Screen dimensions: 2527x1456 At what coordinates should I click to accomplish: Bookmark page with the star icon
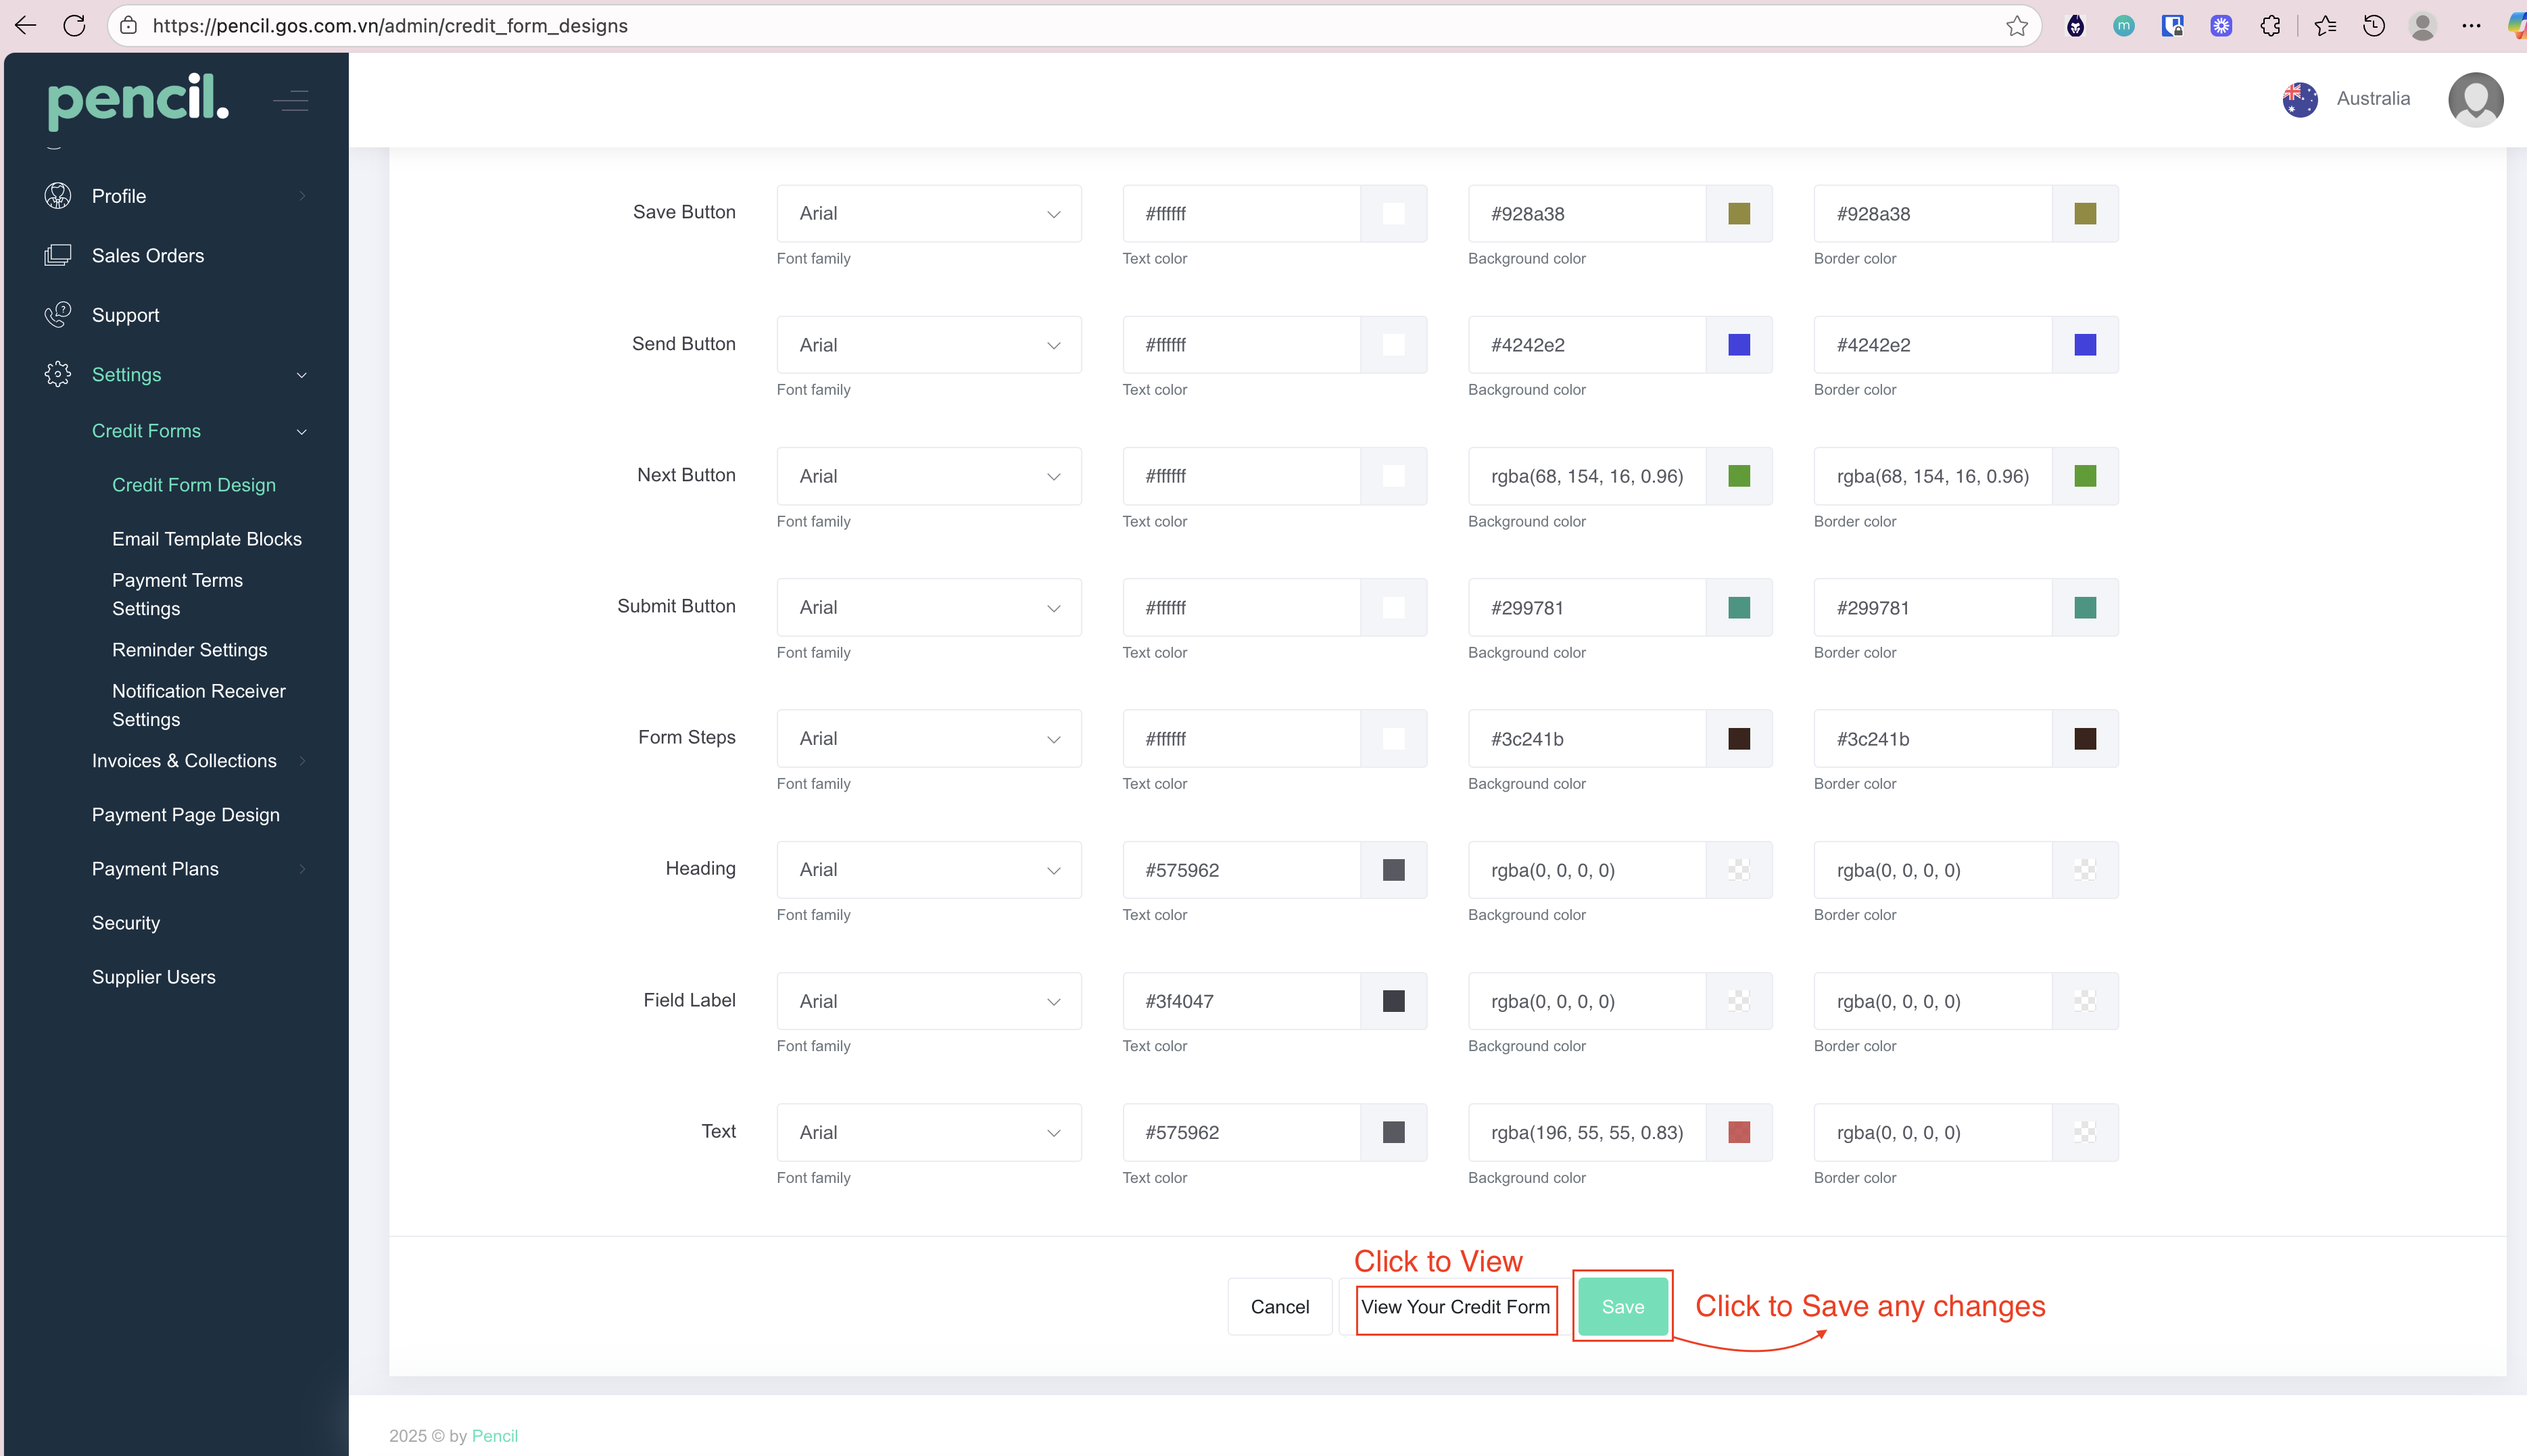[x=2016, y=26]
